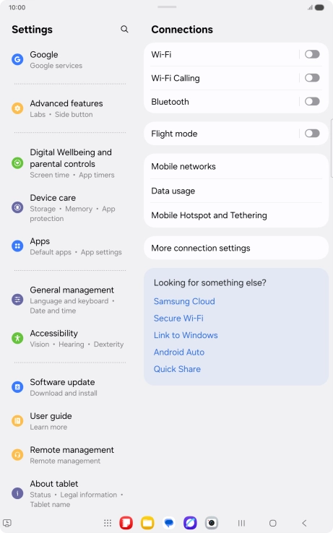This screenshot has height=533, width=333.
Task: Switch on Wi-Fi Calling
Action: (x=312, y=78)
